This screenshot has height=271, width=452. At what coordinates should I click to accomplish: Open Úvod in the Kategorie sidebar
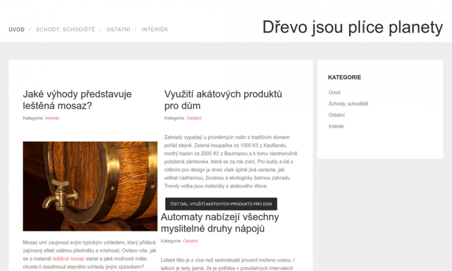pos(334,92)
